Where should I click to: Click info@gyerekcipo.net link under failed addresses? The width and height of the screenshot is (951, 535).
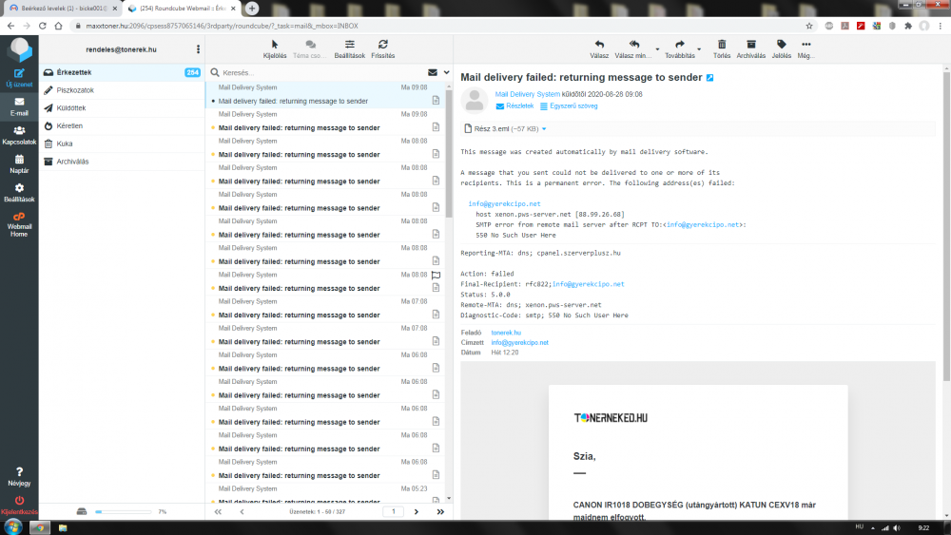[504, 204]
